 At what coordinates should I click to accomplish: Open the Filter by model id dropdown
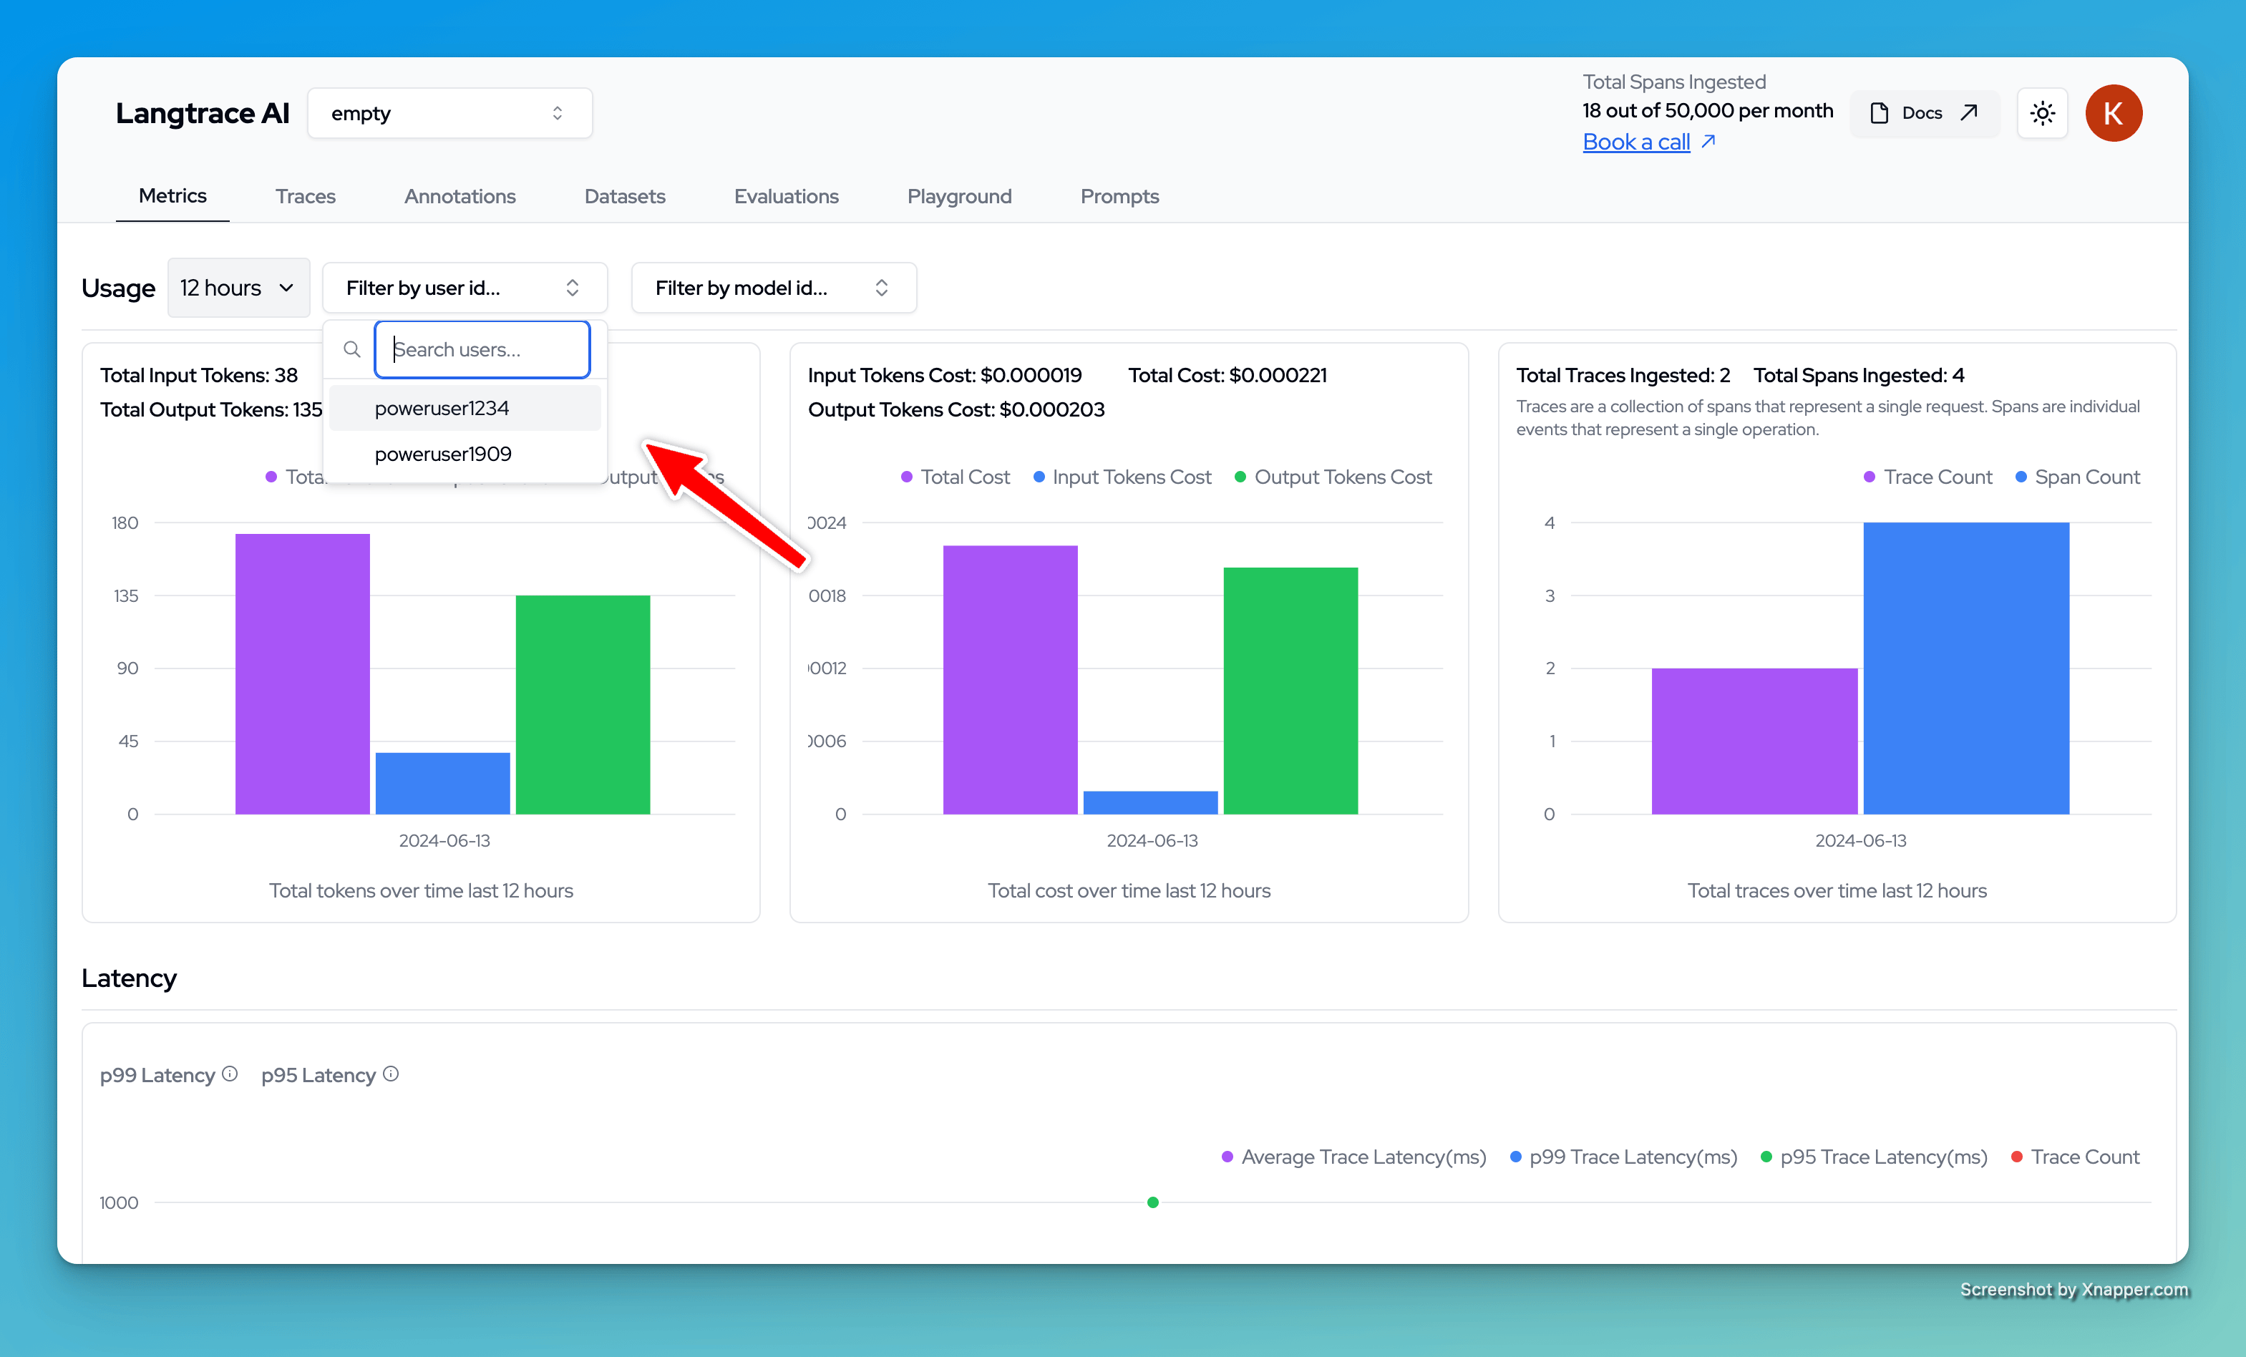pyautogui.click(x=773, y=288)
